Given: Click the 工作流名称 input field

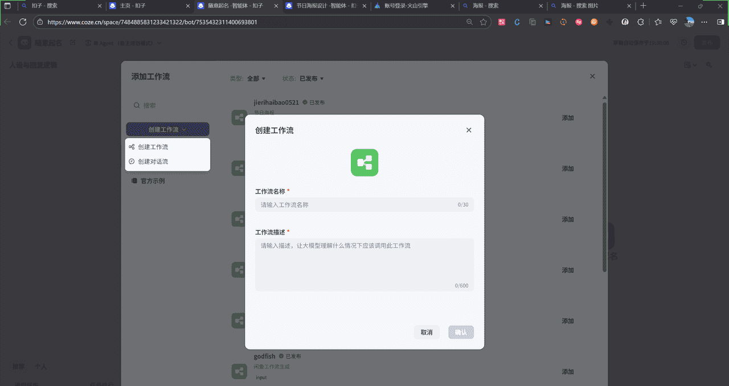Looking at the screenshot, I should point(364,204).
